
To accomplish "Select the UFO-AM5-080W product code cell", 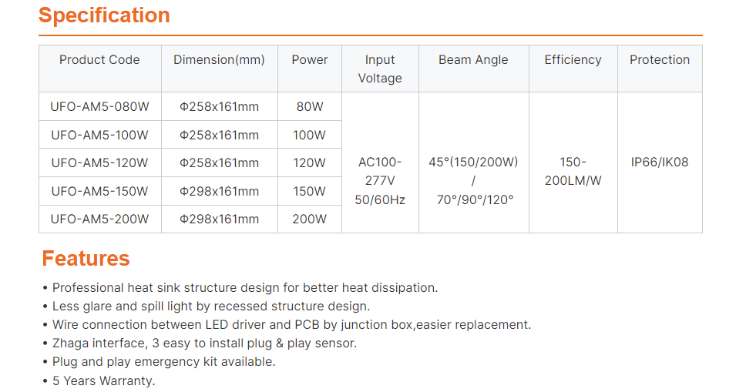I will pos(99,107).
